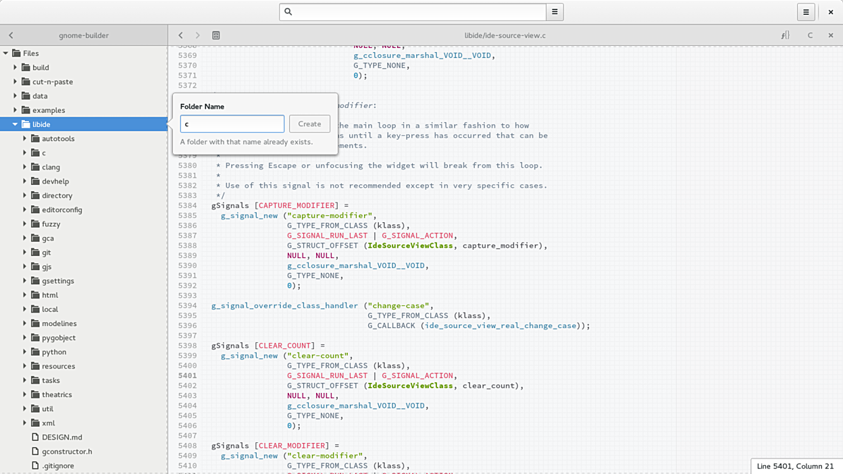
Task: Open the C language selector in editor header
Action: [x=810, y=35]
